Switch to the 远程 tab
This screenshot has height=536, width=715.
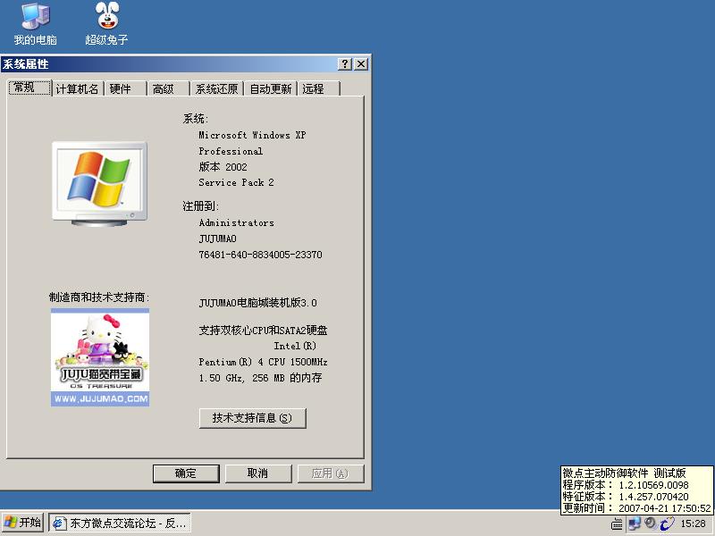319,88
